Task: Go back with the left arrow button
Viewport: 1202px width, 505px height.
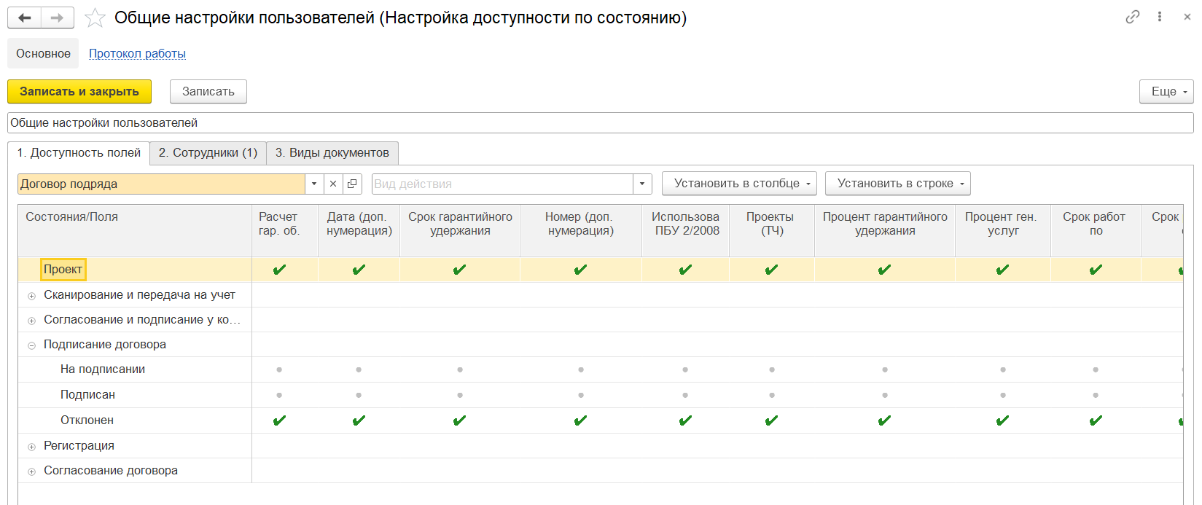Action: tap(24, 17)
